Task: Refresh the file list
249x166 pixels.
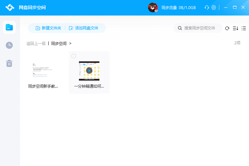Action: click(227, 28)
